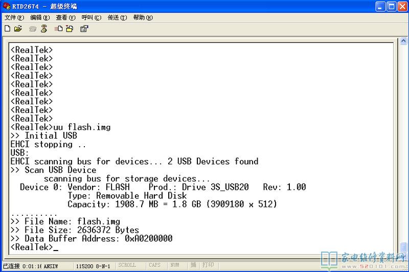Screen dimensions: 409x272
Task: Click the greyed-out Call phone icon
Action: [33, 29]
